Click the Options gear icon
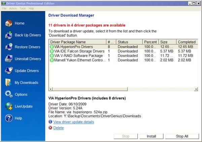202x142 pixels. click(9, 94)
